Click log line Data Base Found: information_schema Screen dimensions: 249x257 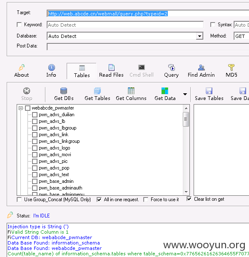pyautogui.click(x=54, y=243)
